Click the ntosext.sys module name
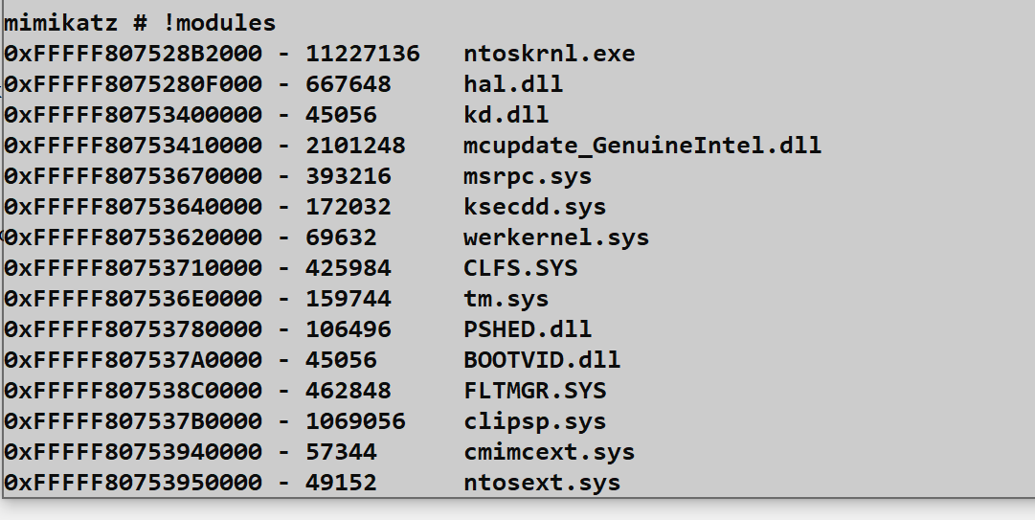 click(x=542, y=483)
